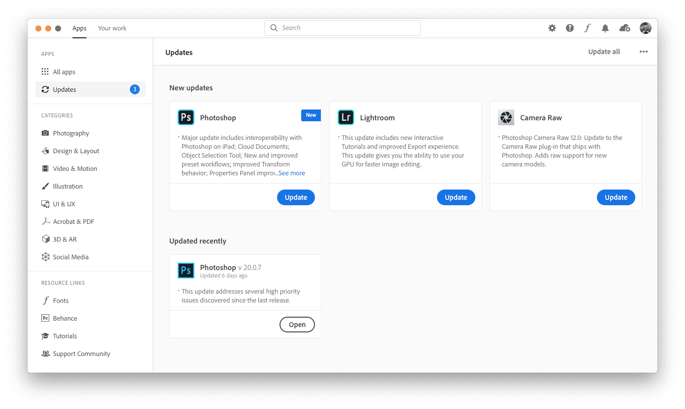Click the Camera Raw app icon

506,117
